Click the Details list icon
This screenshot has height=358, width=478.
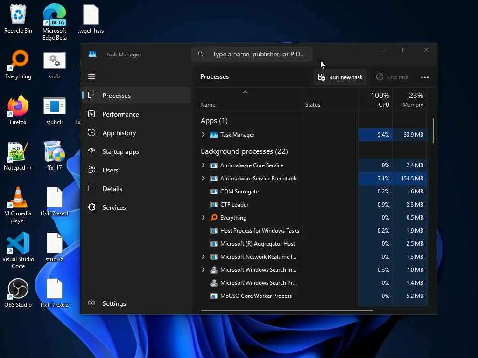(91, 188)
